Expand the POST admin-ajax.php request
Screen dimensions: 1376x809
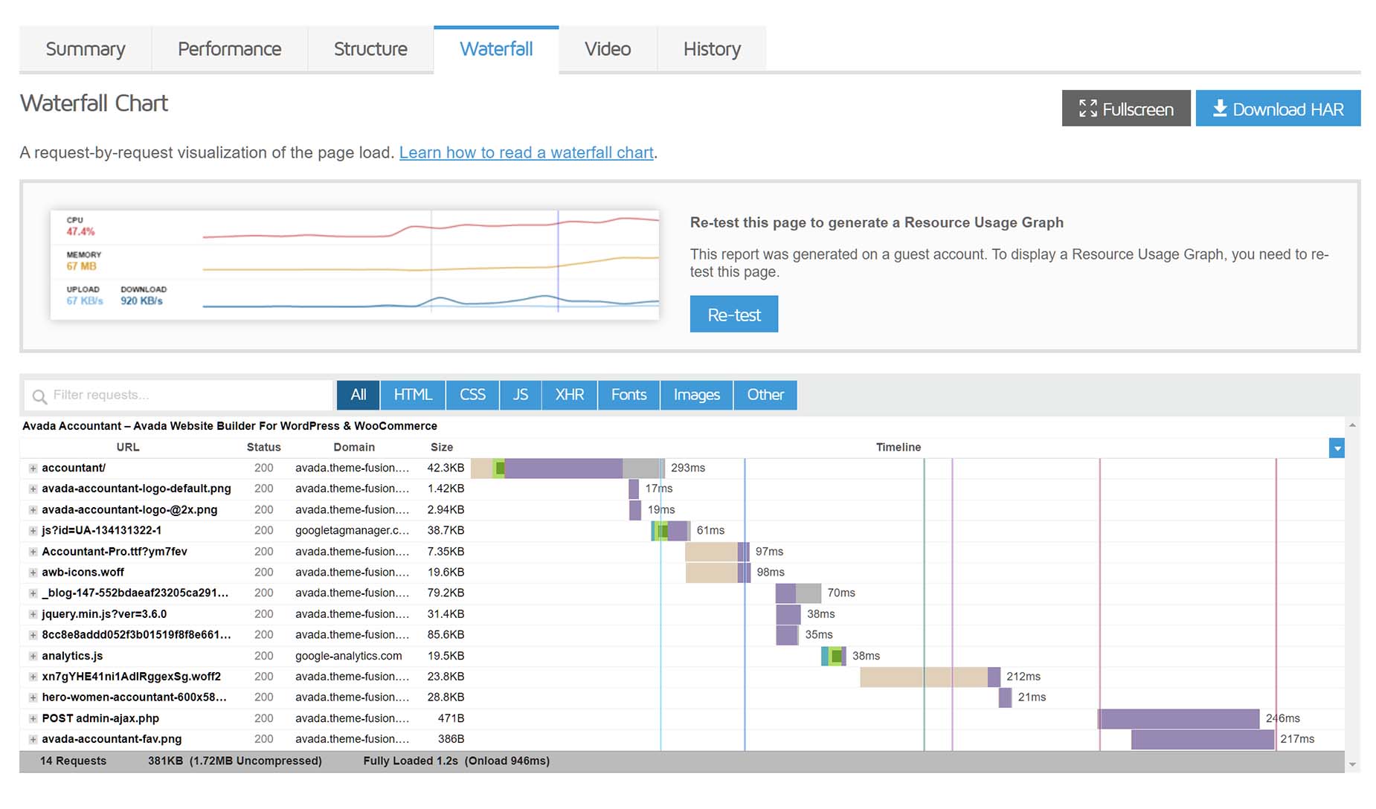click(x=33, y=718)
